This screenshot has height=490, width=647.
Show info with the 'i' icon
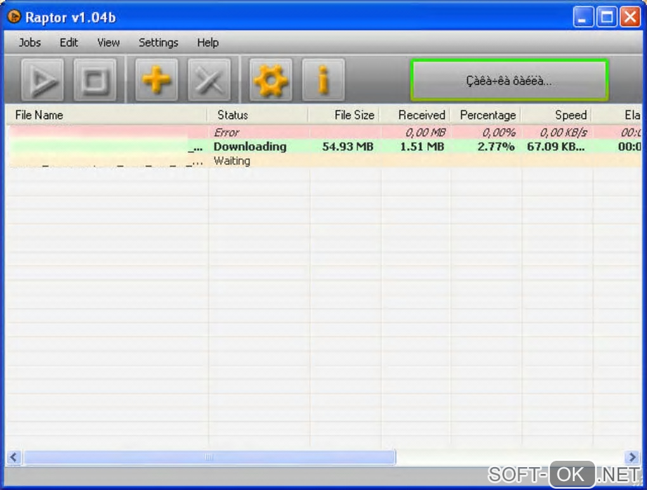[323, 80]
